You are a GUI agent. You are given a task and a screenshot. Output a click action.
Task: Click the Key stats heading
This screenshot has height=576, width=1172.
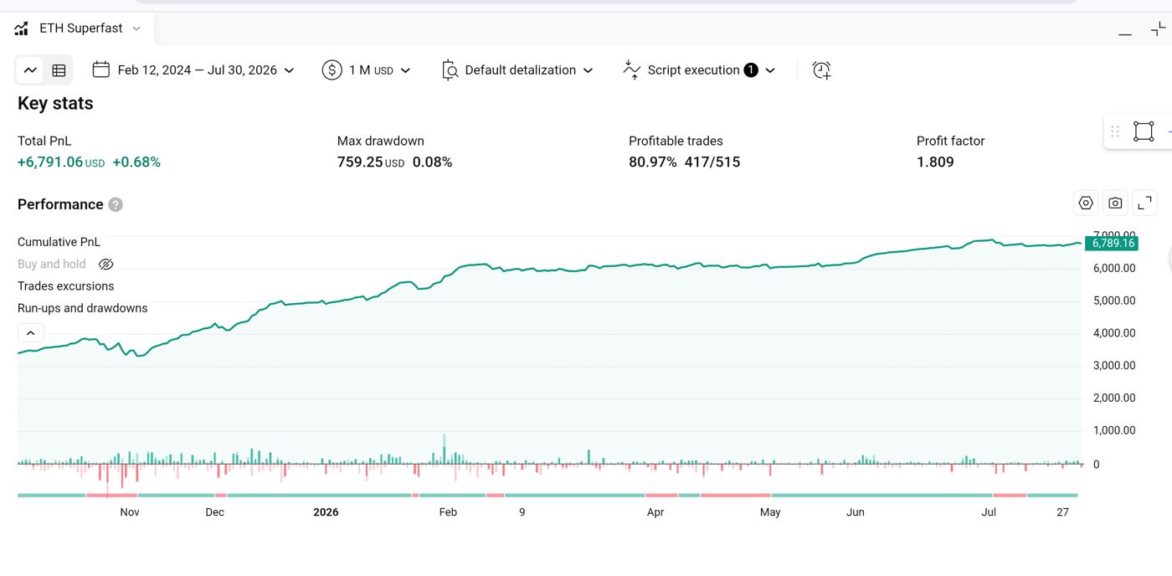coord(55,104)
